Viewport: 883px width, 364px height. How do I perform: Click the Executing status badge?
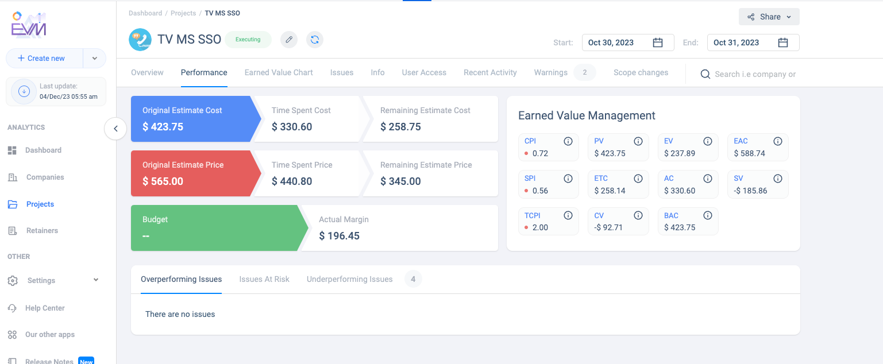248,40
